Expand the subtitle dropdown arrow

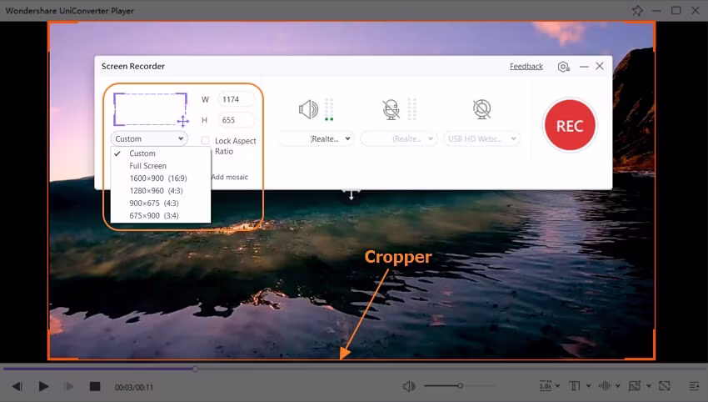[588, 386]
